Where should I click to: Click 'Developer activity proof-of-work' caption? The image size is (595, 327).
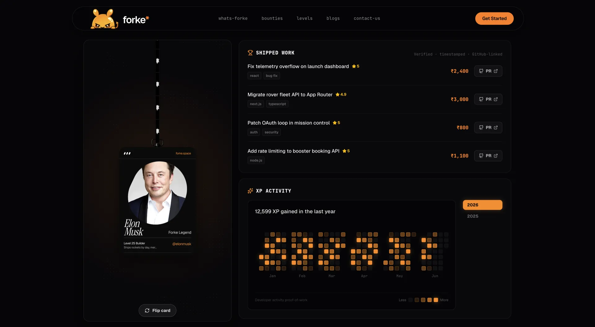point(281,300)
